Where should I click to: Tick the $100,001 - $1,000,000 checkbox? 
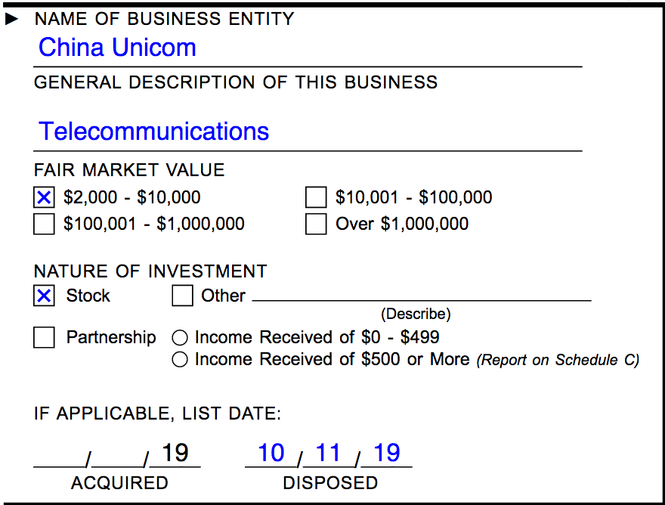(x=44, y=224)
